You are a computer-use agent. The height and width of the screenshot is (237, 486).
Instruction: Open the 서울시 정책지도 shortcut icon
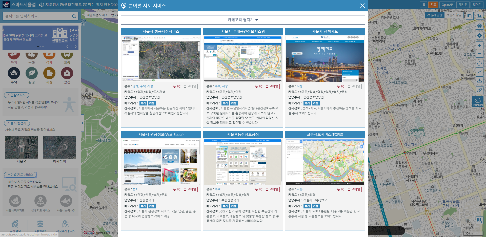(15, 201)
